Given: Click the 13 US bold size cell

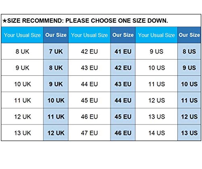Looking at the screenshot, I should 189,133.
